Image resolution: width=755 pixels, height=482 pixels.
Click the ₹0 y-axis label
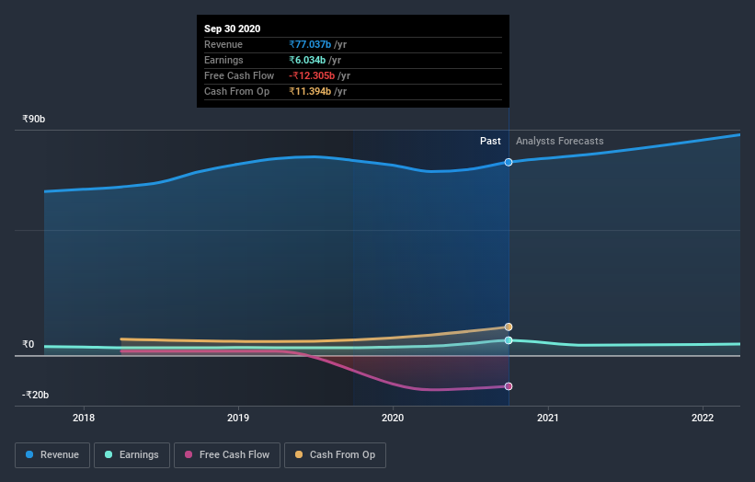pos(29,344)
